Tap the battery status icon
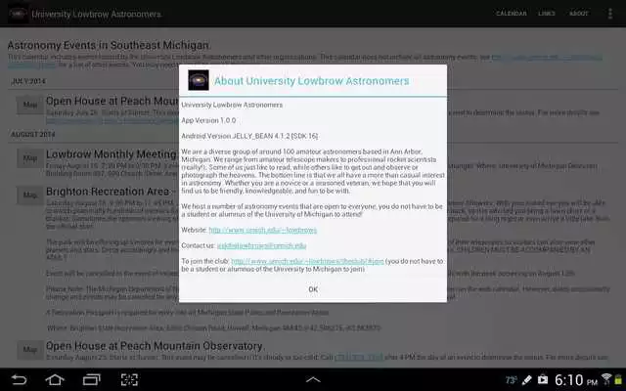 (619, 379)
